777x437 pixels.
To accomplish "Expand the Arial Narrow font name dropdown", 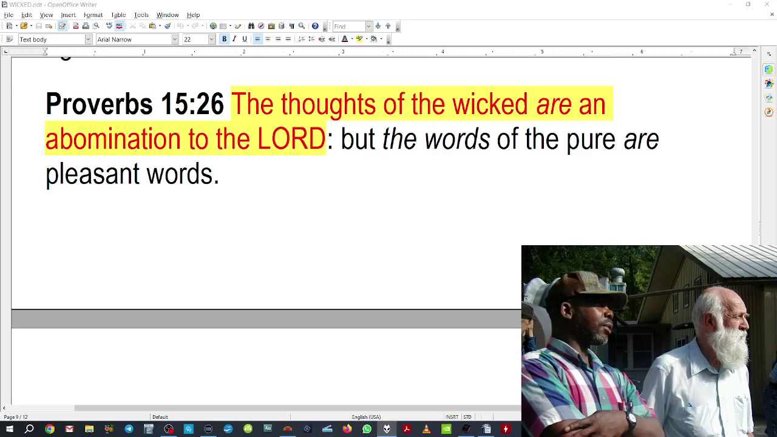I will tap(175, 39).
